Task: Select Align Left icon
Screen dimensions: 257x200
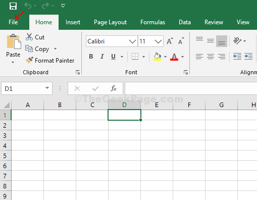Action: pyautogui.click(x=199, y=57)
